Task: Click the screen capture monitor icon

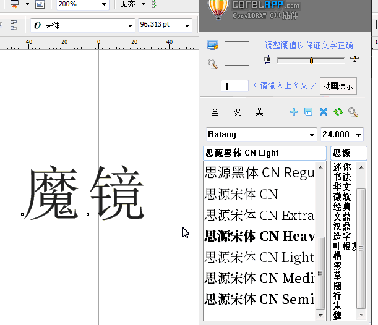Action: coord(213,45)
